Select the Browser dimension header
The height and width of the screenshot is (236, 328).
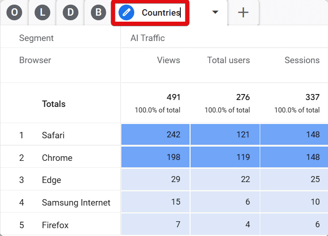pos(35,60)
